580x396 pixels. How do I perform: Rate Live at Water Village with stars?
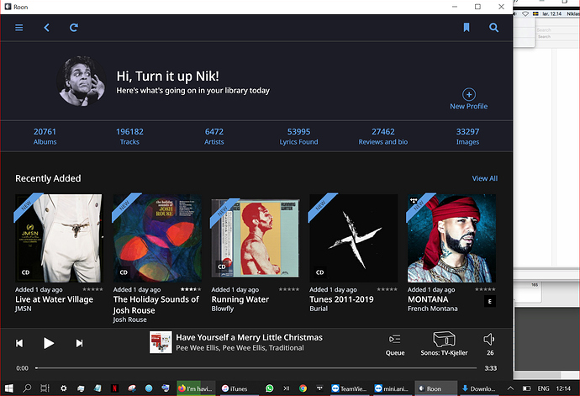pos(92,289)
